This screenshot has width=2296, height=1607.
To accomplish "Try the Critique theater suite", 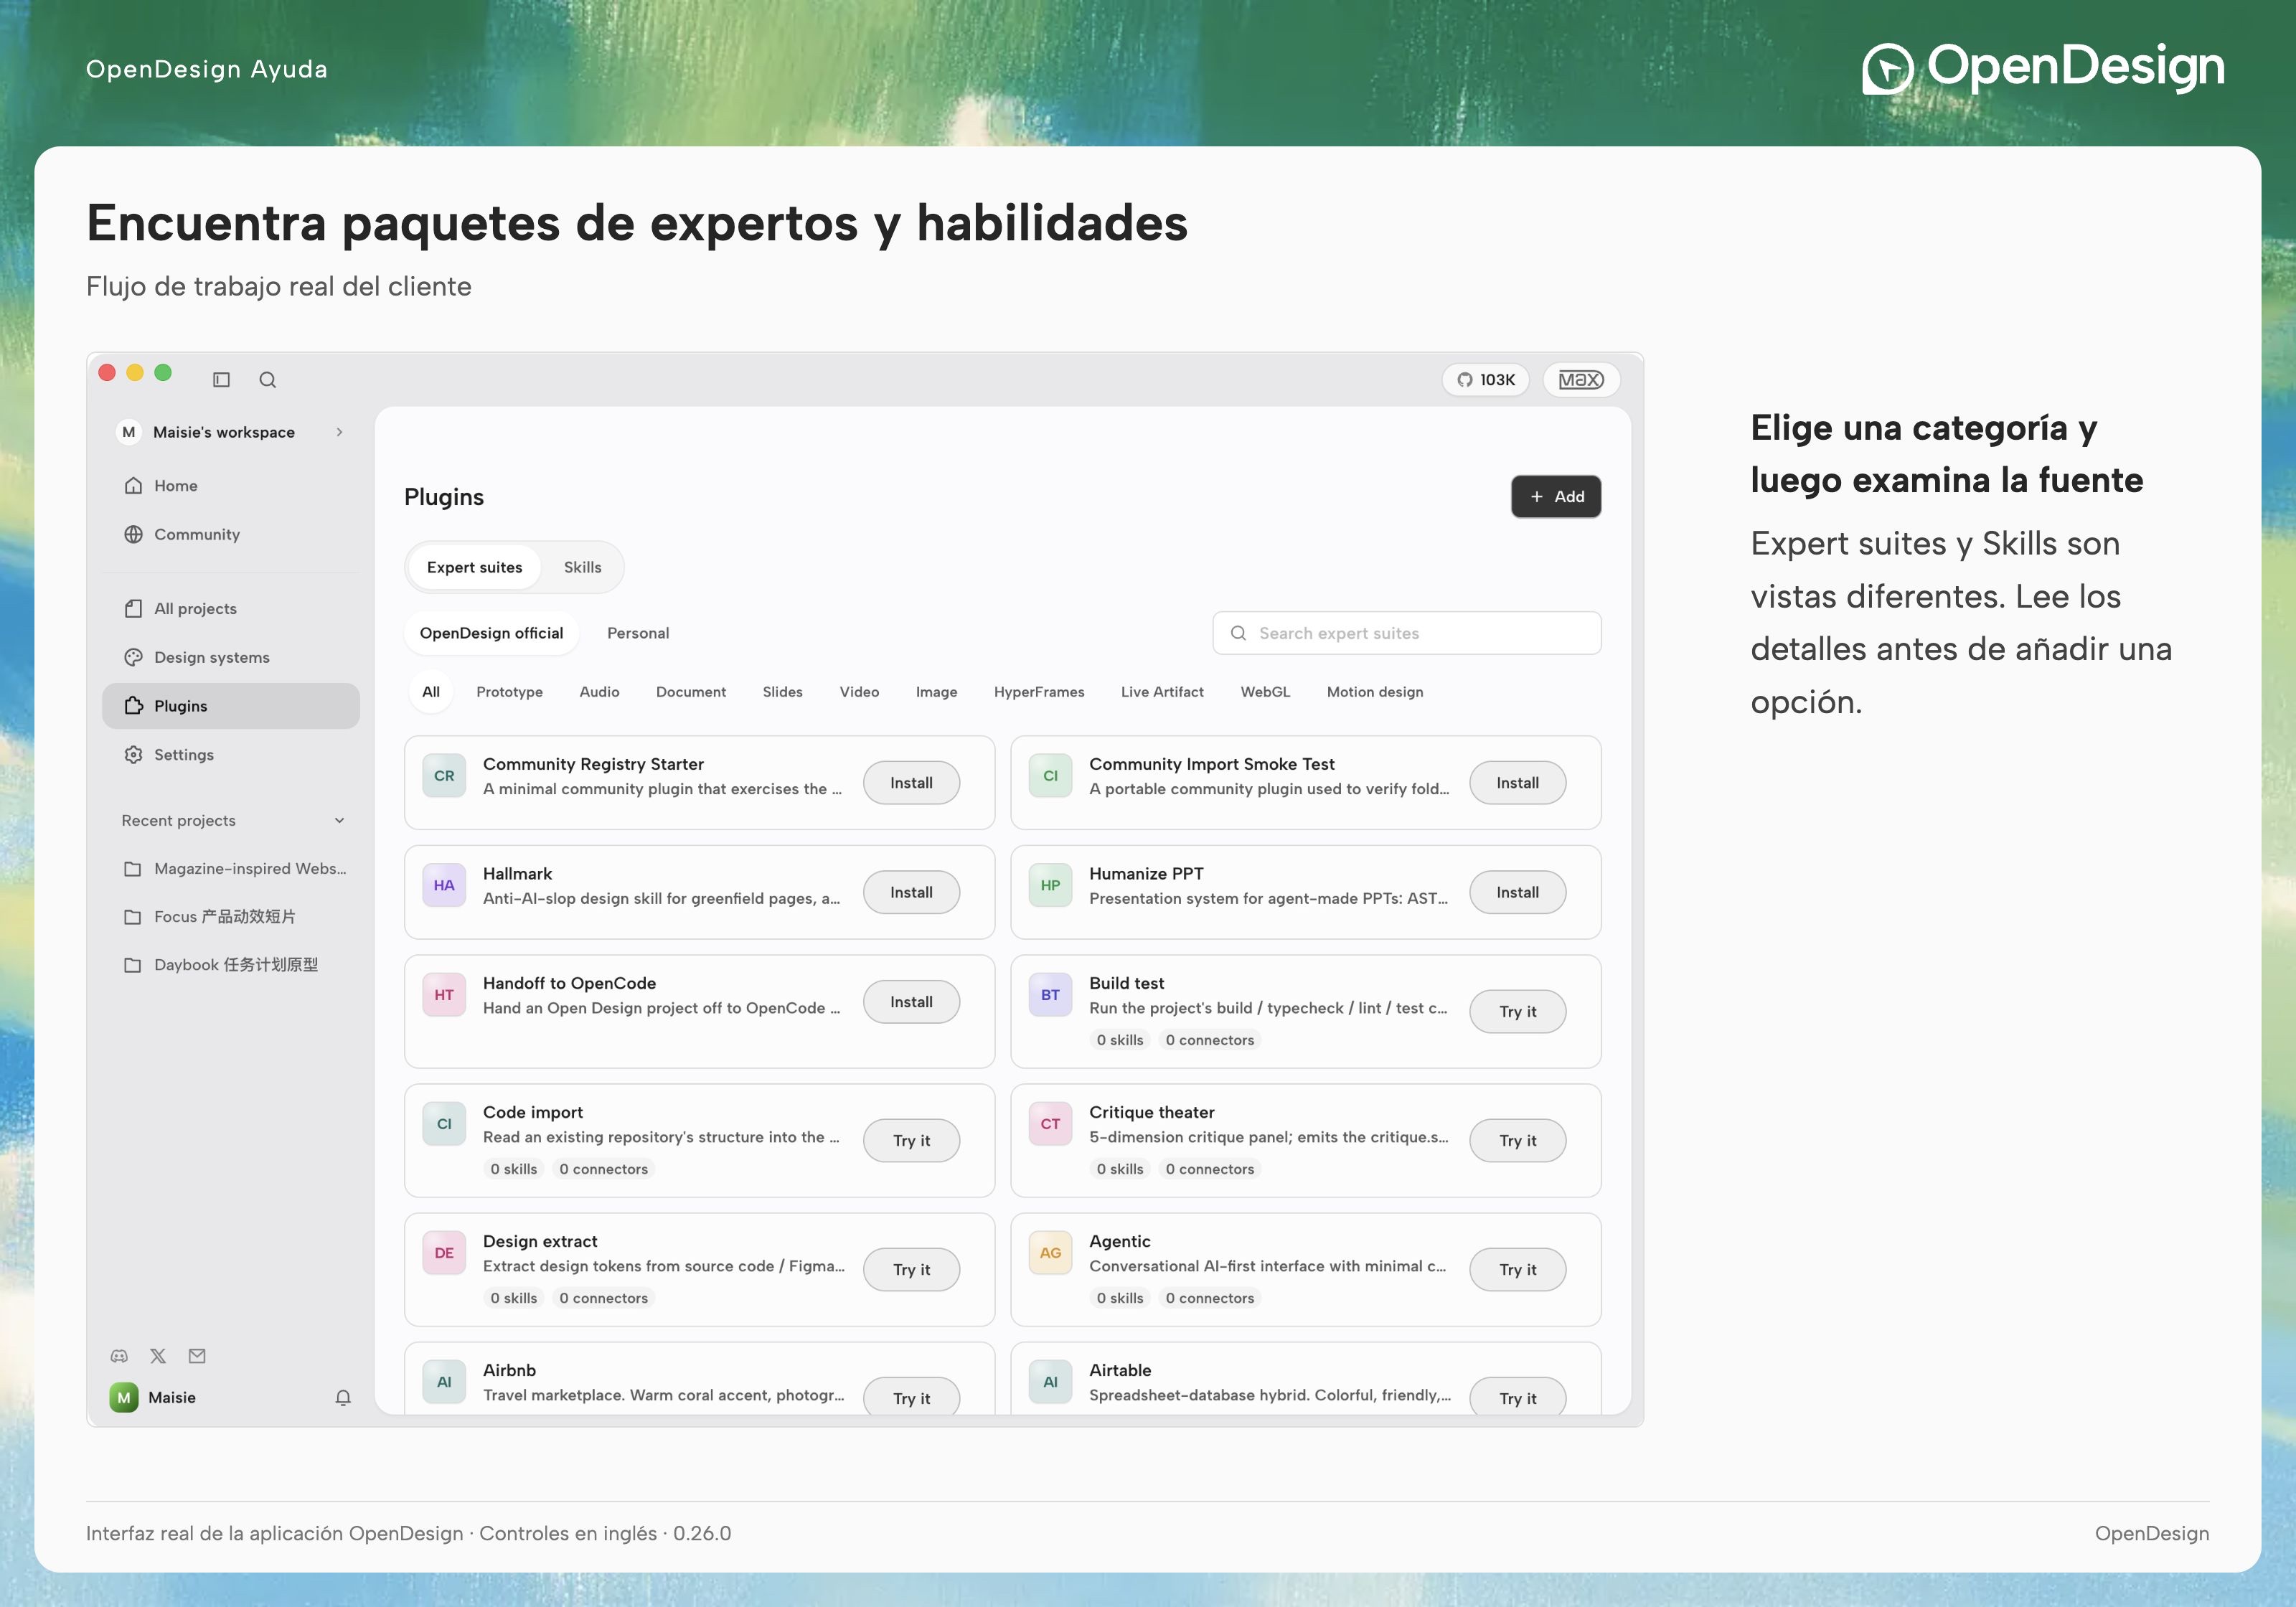I will 1517,1141.
